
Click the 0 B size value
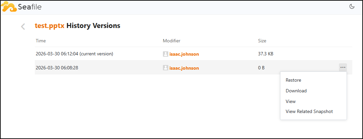tap(259, 68)
